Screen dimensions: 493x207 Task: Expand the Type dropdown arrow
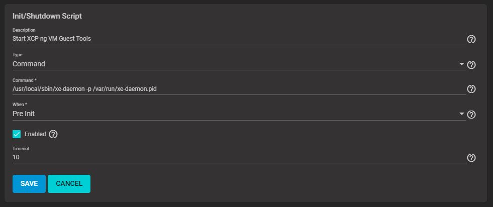461,64
